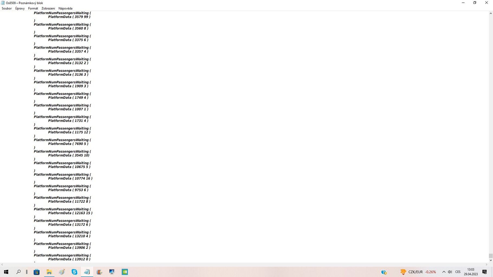Open the volume speaker control
493x277 pixels.
coord(450,272)
